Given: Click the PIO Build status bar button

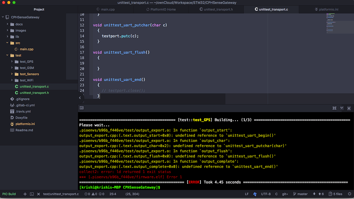Looking at the screenshot, I should 9,194.
